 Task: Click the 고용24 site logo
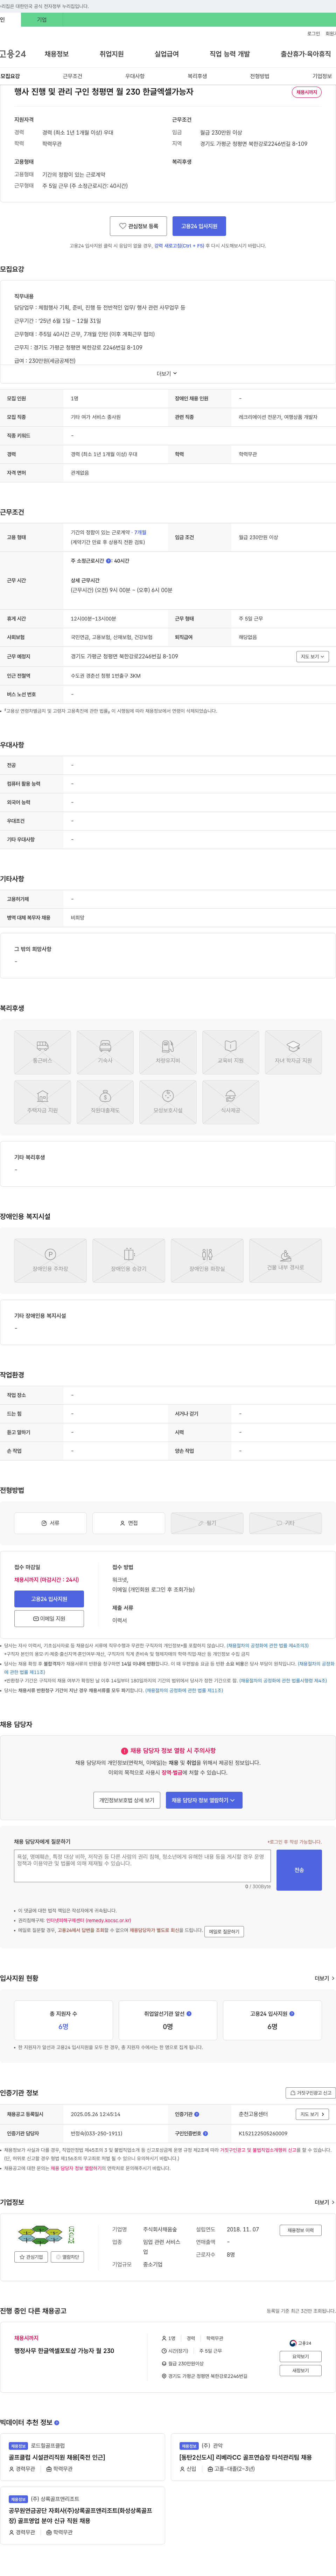(13, 54)
